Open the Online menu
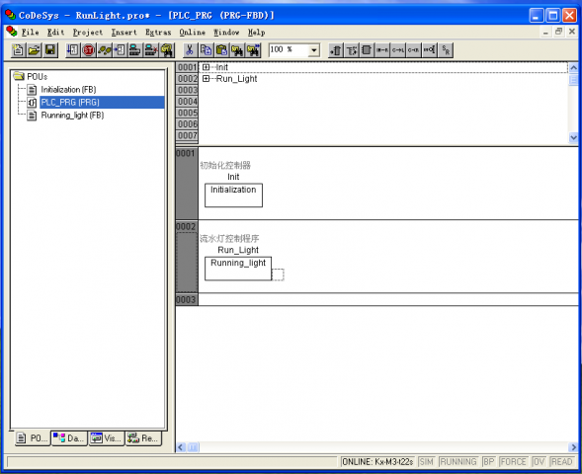The height and width of the screenshot is (474, 582). tap(193, 33)
